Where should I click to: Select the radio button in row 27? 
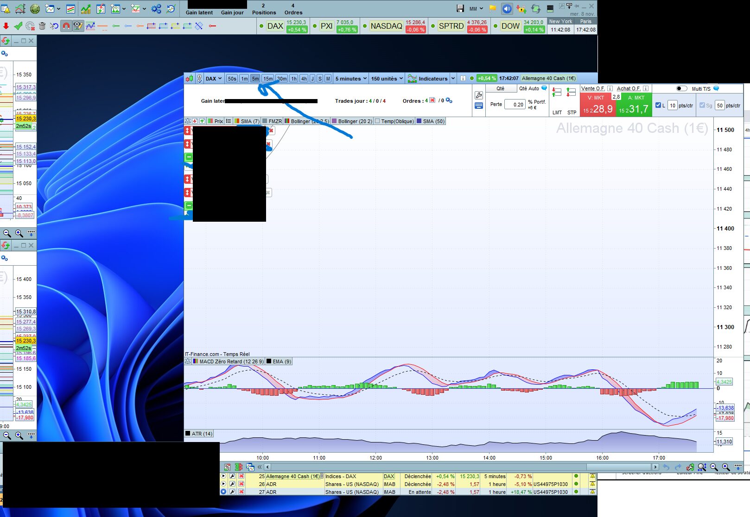(x=223, y=492)
